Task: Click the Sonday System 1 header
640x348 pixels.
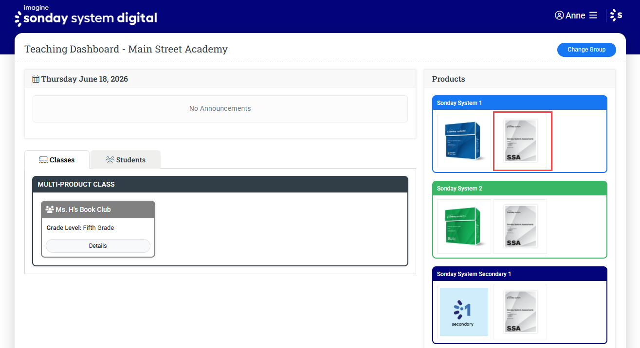Action: point(520,103)
